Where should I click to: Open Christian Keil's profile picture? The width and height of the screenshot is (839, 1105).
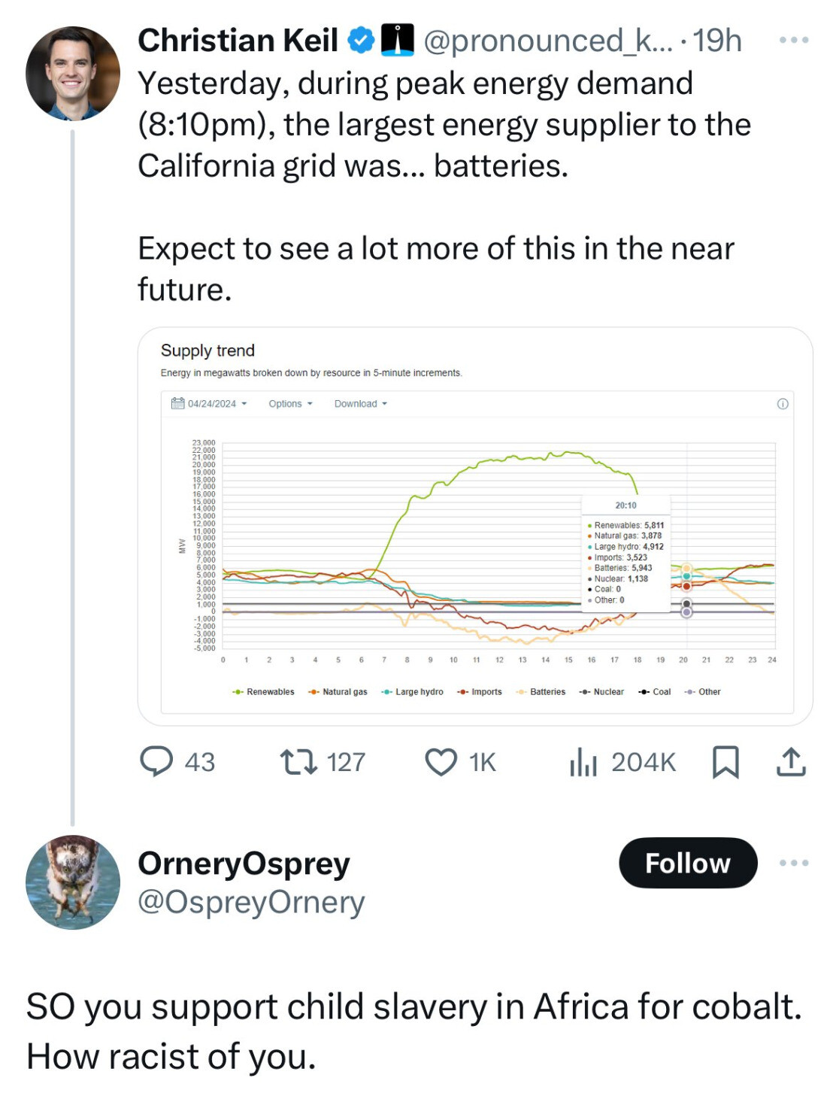73,74
